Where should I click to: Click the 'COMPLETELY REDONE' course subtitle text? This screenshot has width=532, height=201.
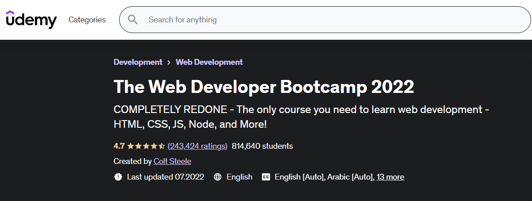301,117
